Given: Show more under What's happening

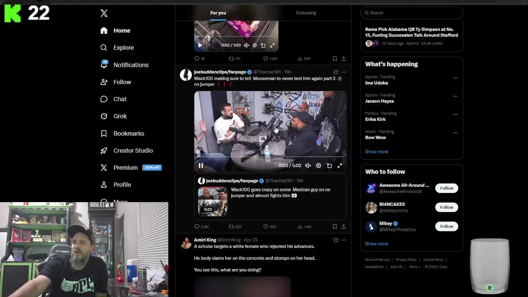Looking at the screenshot, I should pos(377,151).
